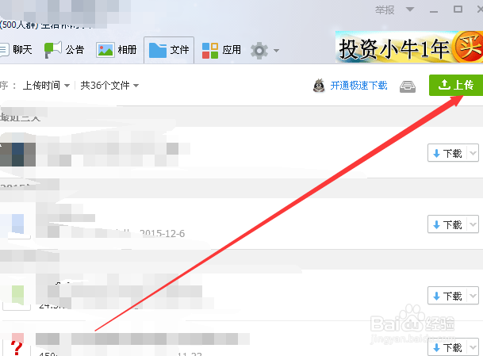Click the gear settings icon
Viewport: 483px width, 356px height.
click(x=259, y=51)
